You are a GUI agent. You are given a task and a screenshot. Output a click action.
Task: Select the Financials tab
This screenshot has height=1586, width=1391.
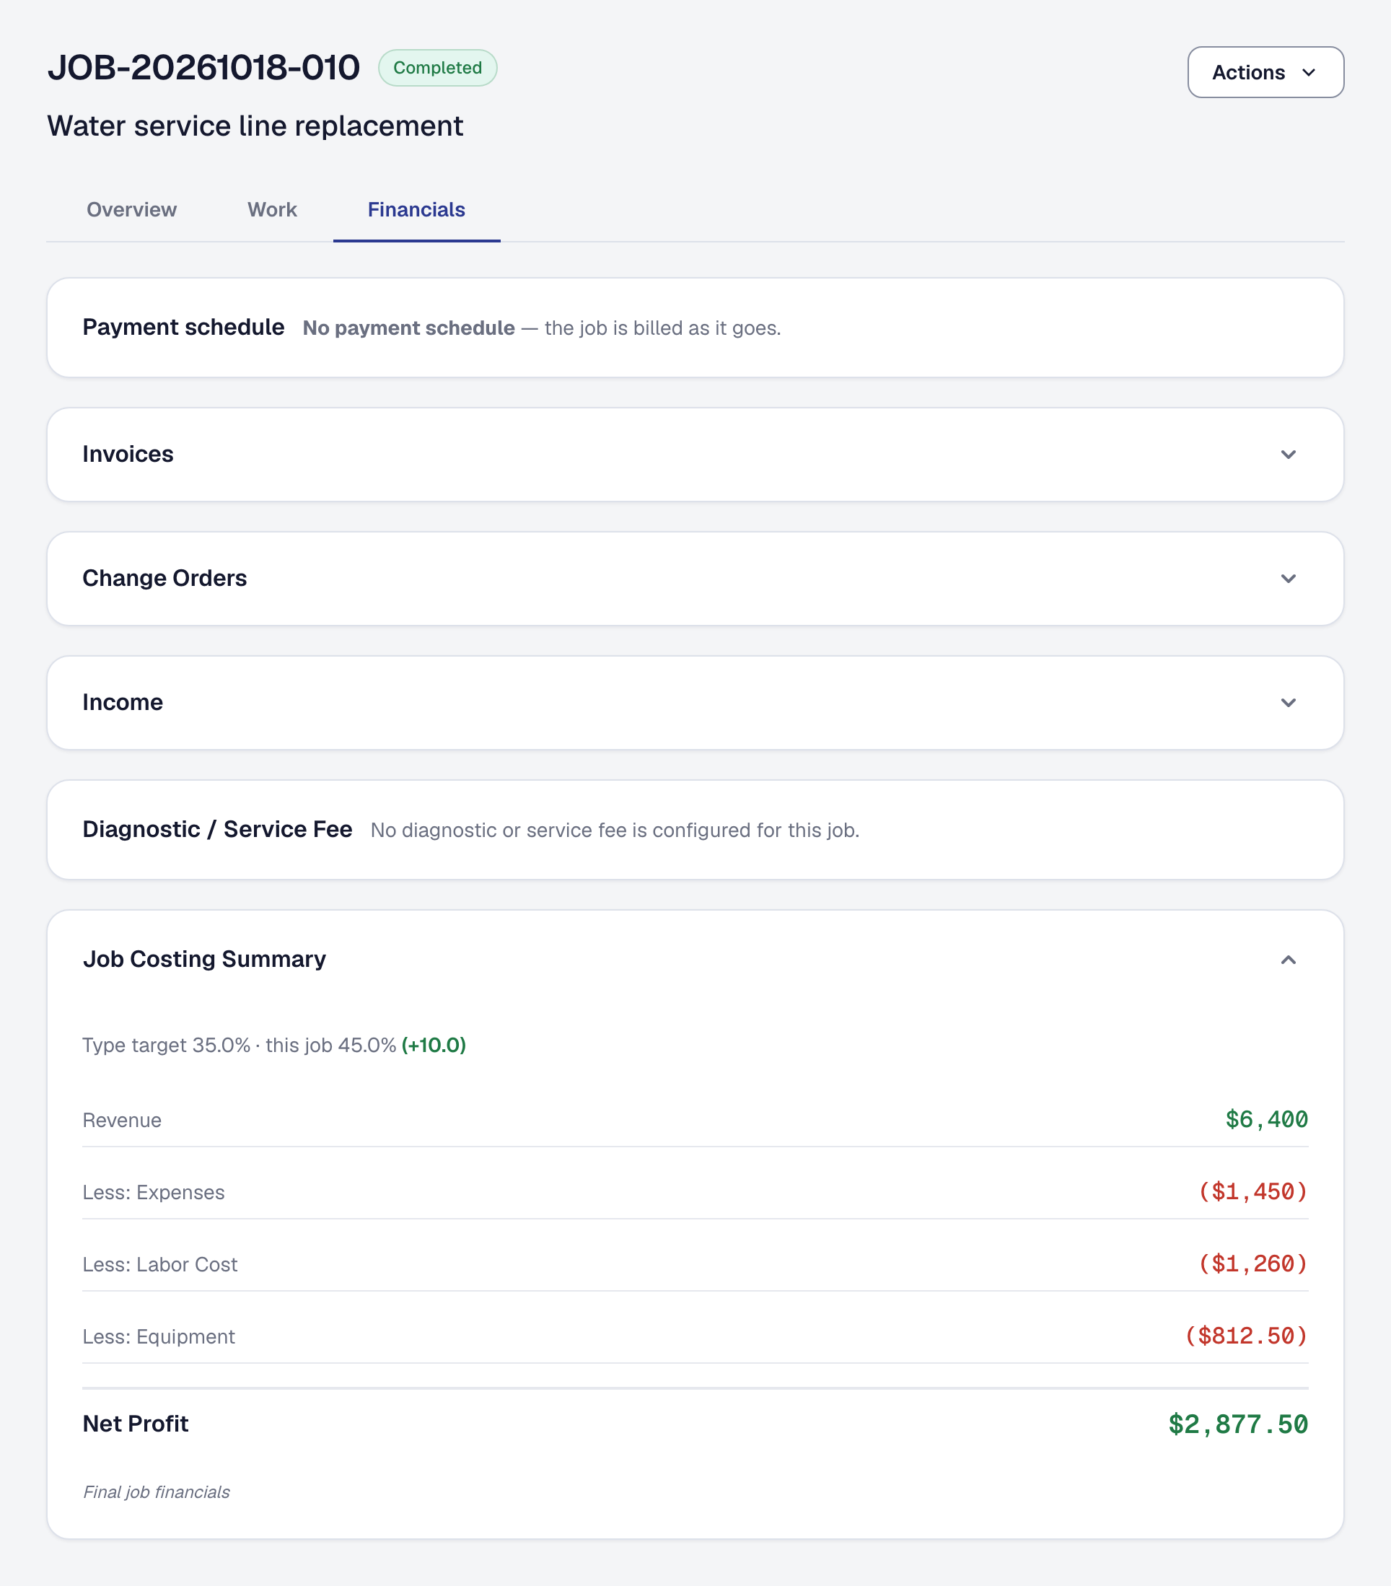coord(416,209)
